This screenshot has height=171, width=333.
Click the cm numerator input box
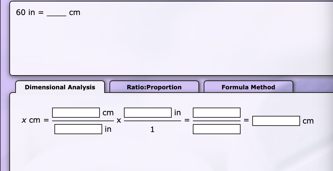tap(76, 112)
